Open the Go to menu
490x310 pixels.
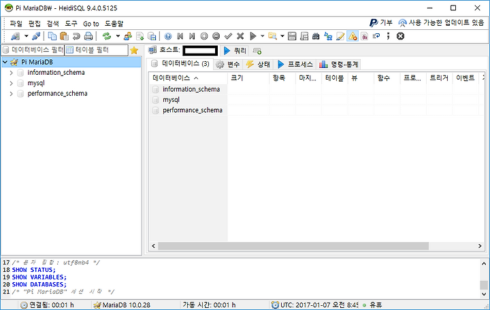[91, 24]
